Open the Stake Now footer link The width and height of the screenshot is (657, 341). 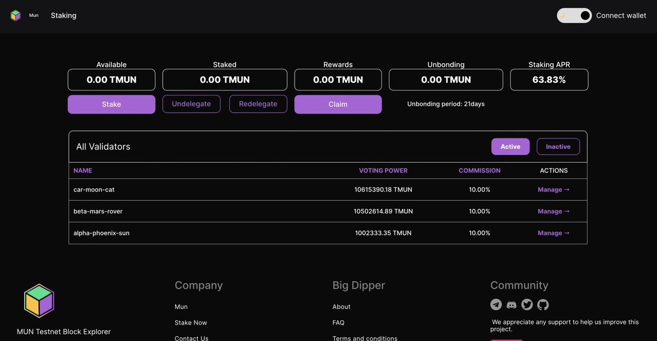[x=191, y=323]
